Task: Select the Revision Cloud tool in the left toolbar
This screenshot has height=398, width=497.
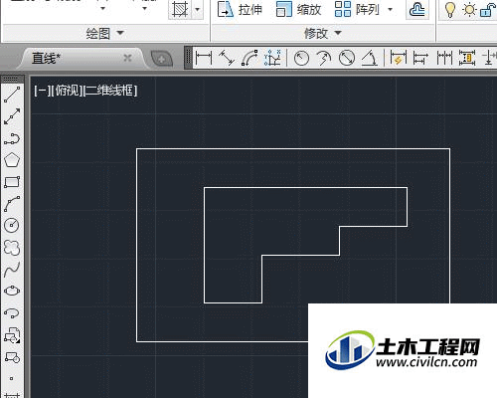Action: pos(12,248)
